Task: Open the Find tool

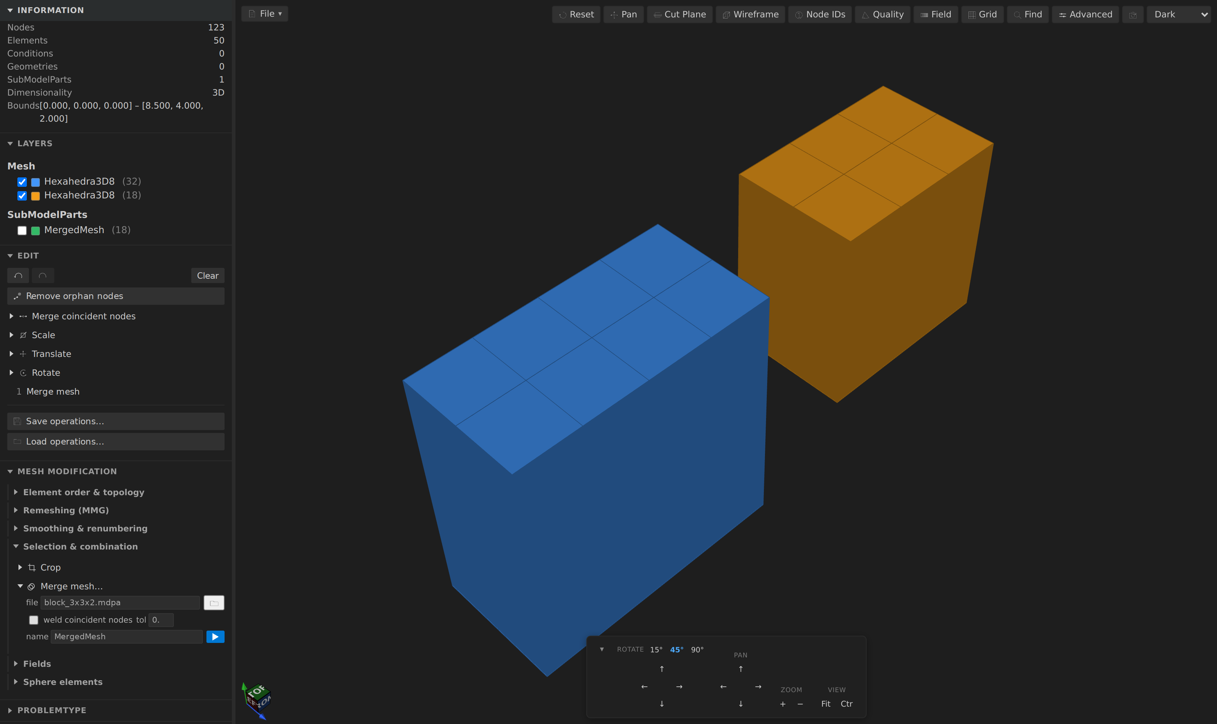Action: pos(1028,14)
